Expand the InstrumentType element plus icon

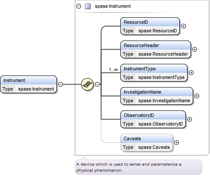point(191,73)
